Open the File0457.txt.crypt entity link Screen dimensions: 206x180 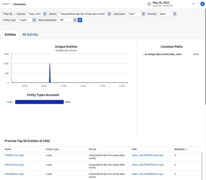14,155
